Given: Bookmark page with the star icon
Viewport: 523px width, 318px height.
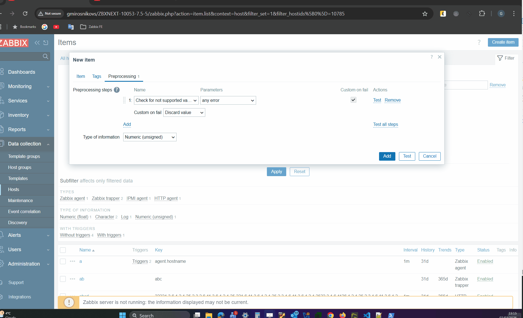Looking at the screenshot, I should click(x=425, y=14).
